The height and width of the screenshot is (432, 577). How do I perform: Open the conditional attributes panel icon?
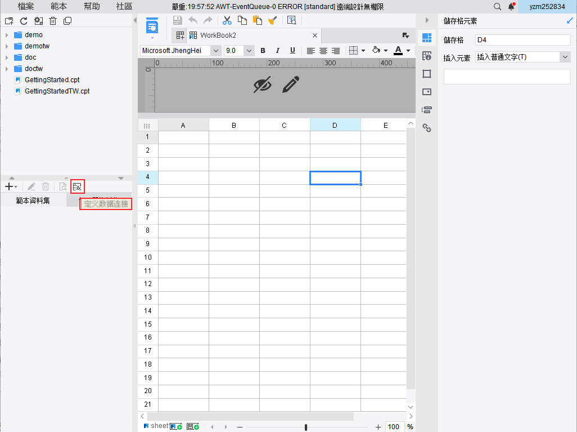point(427,110)
